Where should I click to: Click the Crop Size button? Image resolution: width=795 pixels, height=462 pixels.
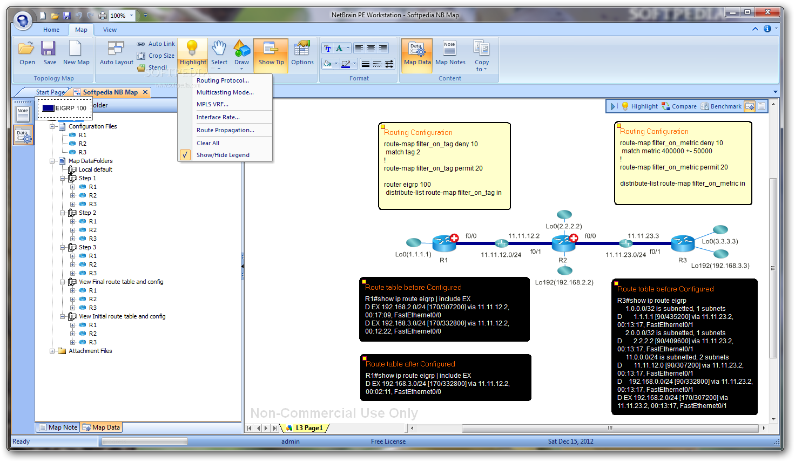[156, 56]
